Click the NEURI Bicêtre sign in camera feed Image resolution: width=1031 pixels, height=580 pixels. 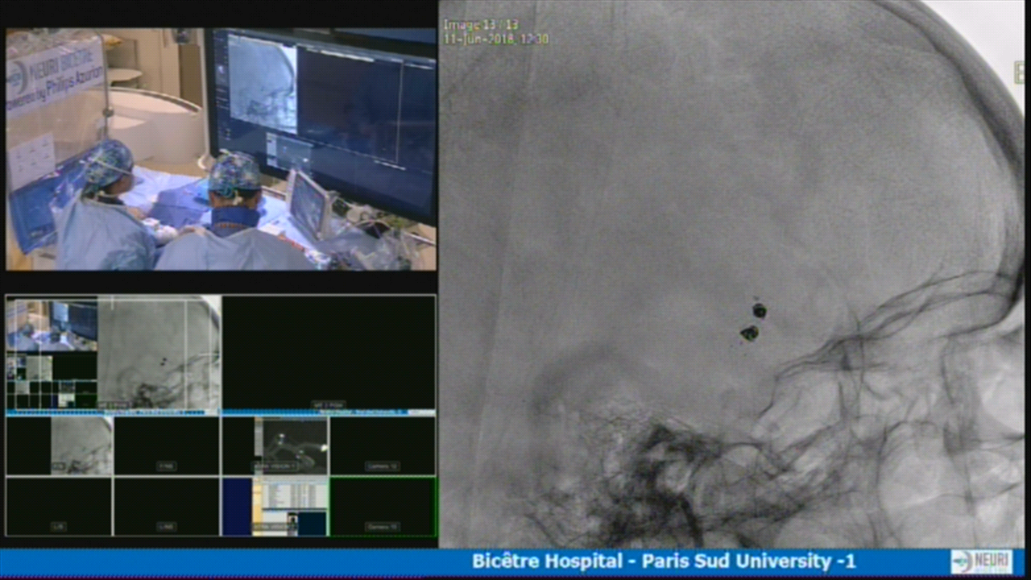click(x=55, y=74)
